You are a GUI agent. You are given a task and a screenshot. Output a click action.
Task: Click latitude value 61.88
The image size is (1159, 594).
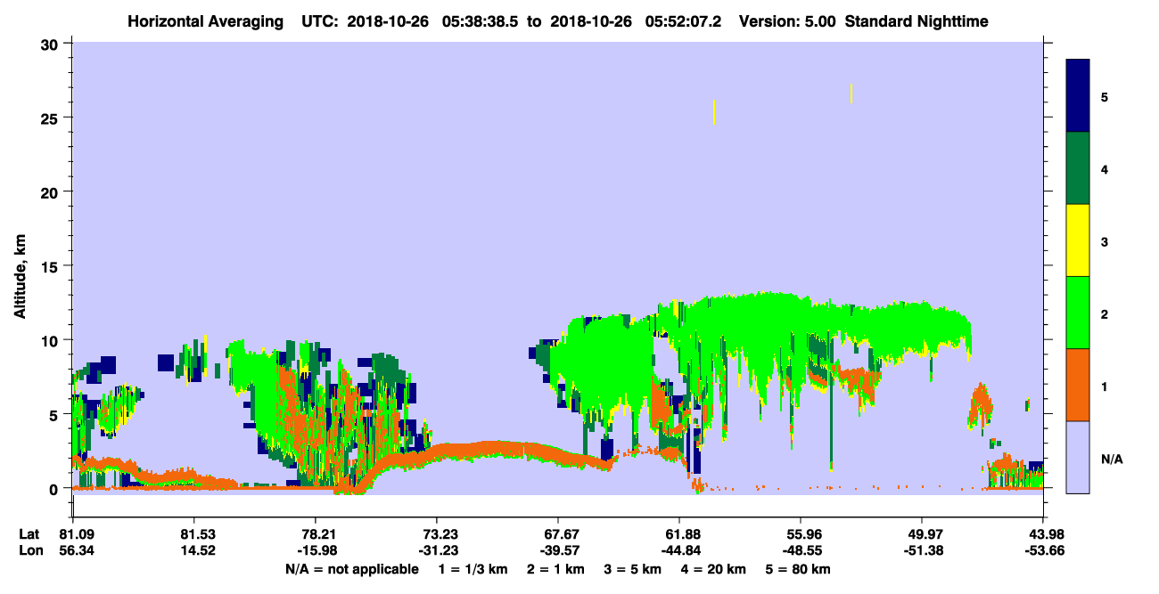[679, 534]
